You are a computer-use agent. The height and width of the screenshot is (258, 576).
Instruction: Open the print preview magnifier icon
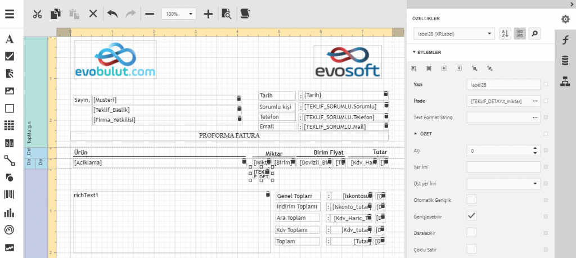[x=226, y=13]
